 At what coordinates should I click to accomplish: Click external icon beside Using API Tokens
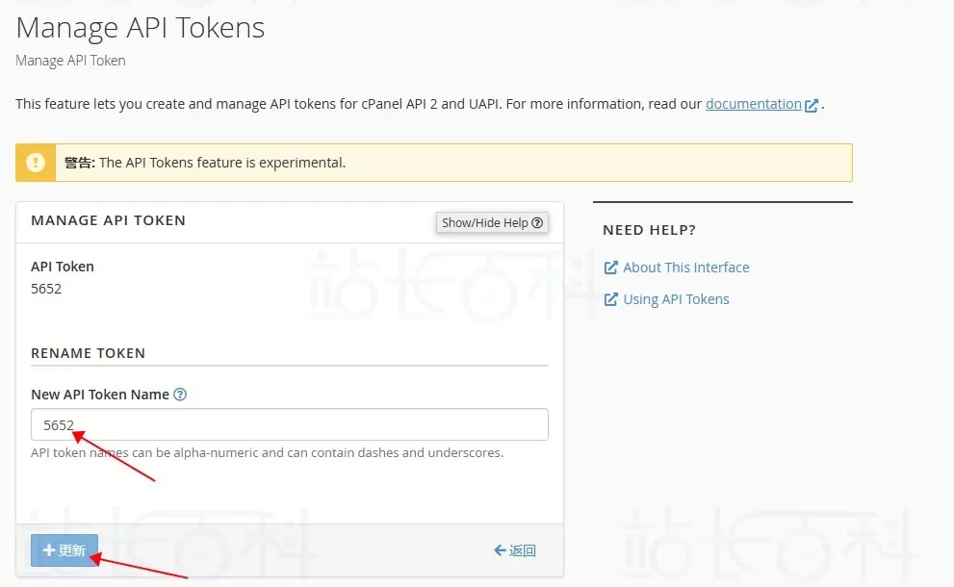tap(610, 299)
